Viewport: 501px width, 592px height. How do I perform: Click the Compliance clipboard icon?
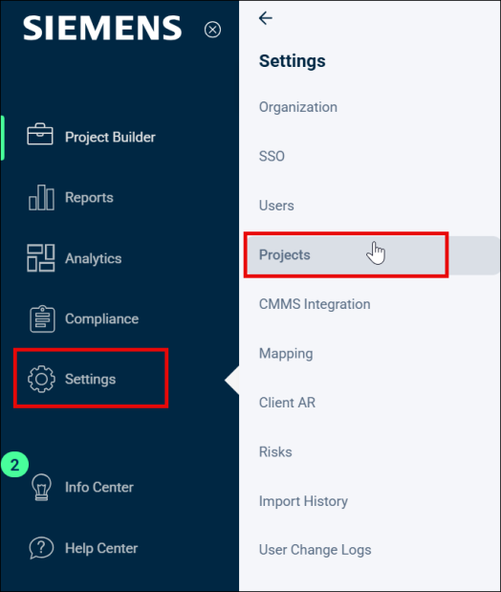[42, 319]
